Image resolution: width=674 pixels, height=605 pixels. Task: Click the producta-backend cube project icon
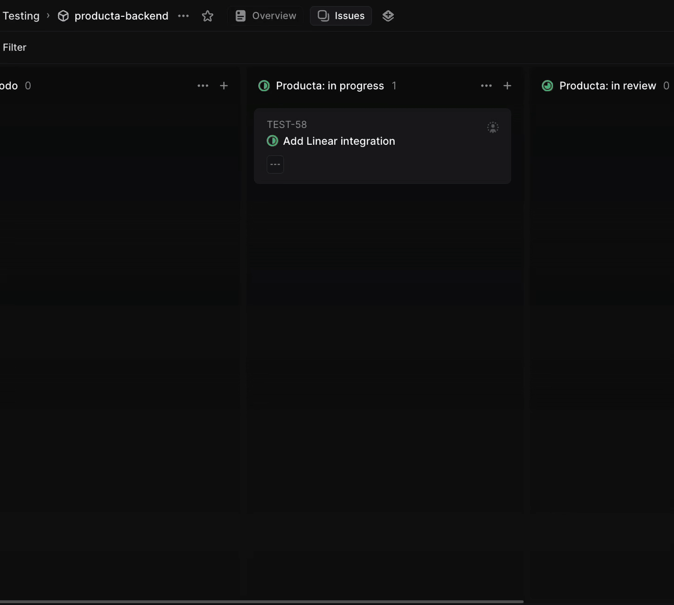coord(63,16)
